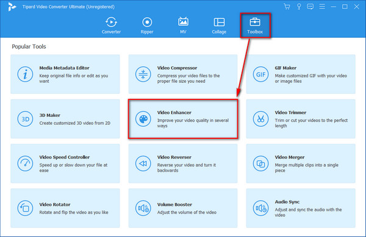Close the Tipard window
366x237 pixels.
click(x=356, y=7)
